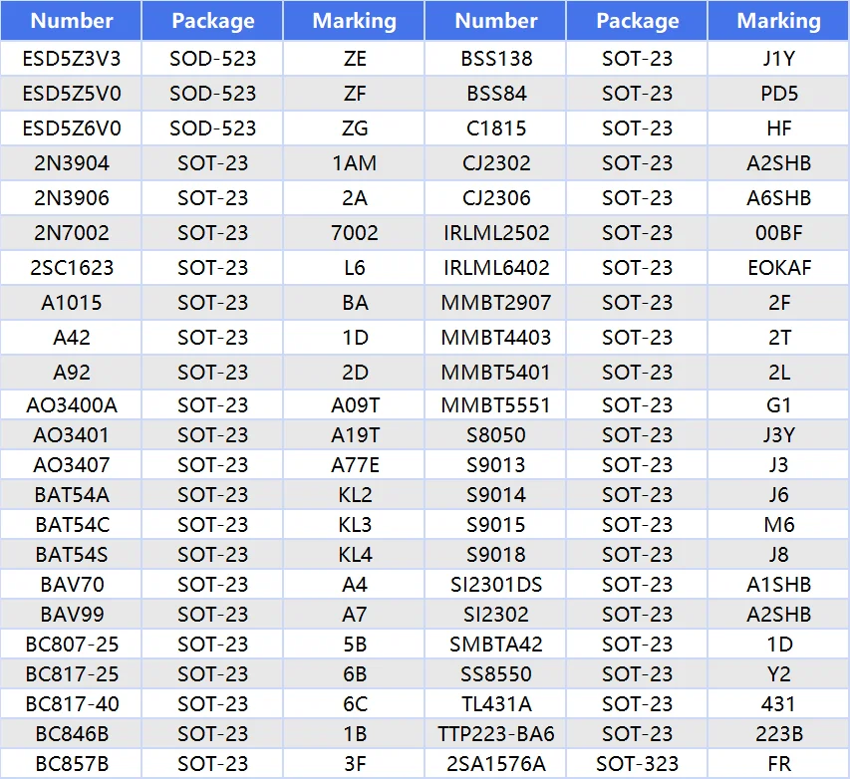Select the 2N7002 part number cell
This screenshot has width=850, height=779.
pyautogui.click(x=71, y=233)
